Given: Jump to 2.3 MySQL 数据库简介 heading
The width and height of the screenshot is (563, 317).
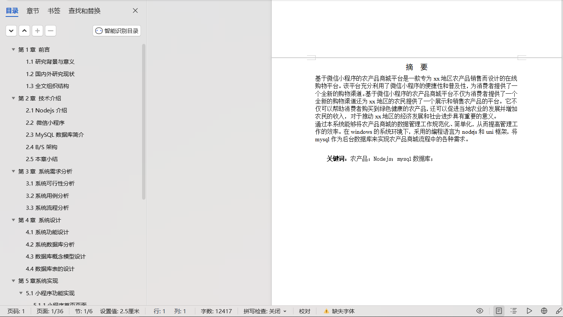Looking at the screenshot, I should (55, 135).
